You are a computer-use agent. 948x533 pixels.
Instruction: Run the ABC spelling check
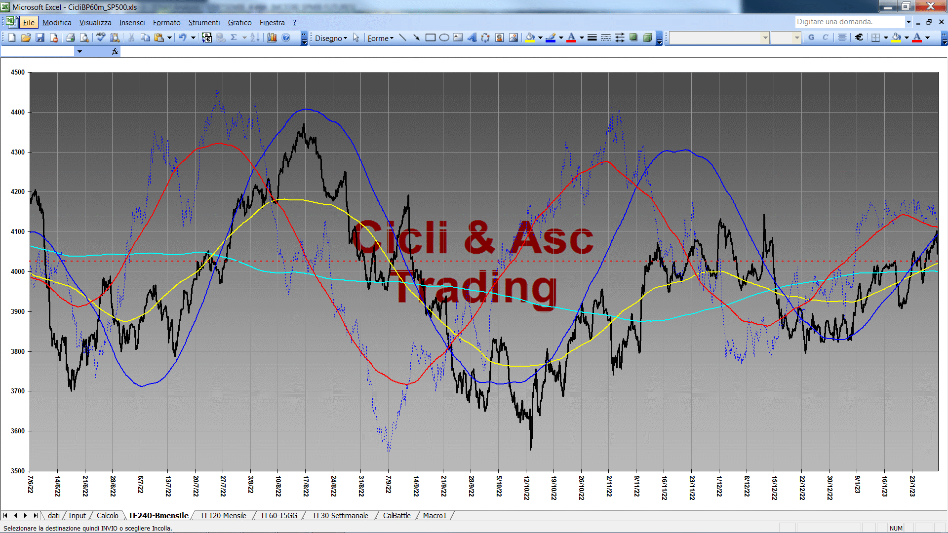(101, 38)
